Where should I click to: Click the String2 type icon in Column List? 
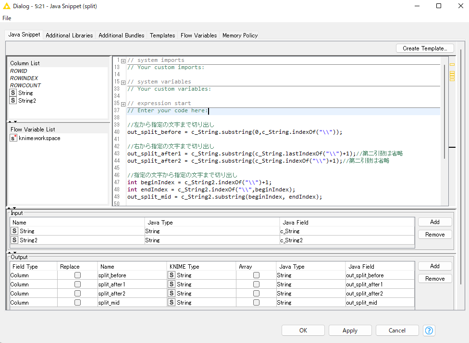click(x=13, y=101)
